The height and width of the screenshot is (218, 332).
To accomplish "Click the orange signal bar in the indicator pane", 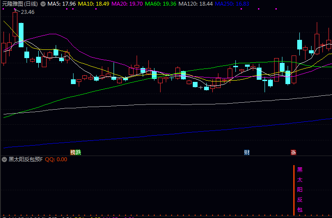I will pyautogui.click(x=294, y=190).
